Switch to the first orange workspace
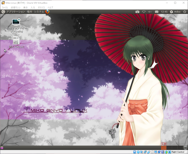 pyautogui.click(x=164, y=148)
